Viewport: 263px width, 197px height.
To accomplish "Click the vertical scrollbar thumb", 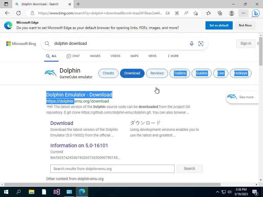I will tap(261, 51).
